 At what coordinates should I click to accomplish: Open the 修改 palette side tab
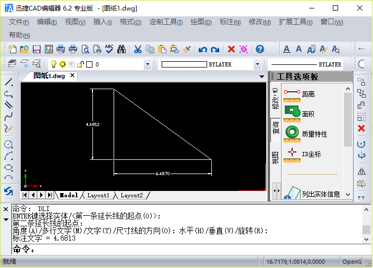[275, 98]
